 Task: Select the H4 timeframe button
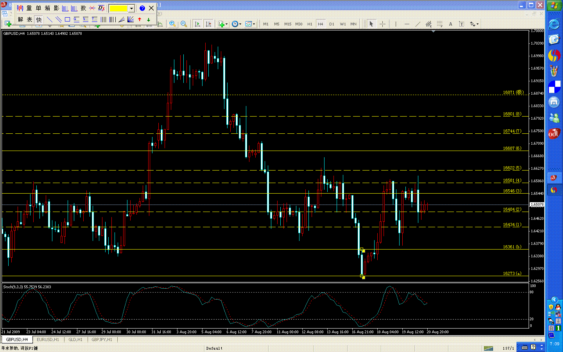pos(321,24)
